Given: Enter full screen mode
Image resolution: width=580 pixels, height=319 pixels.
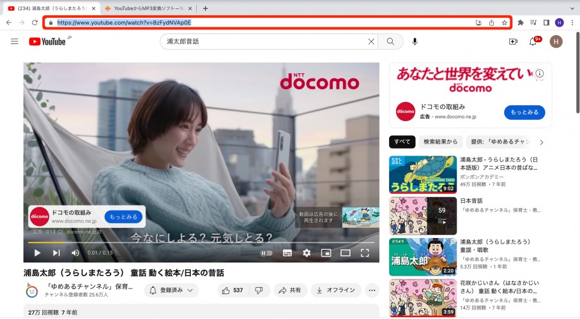Looking at the screenshot, I should pyautogui.click(x=365, y=253).
